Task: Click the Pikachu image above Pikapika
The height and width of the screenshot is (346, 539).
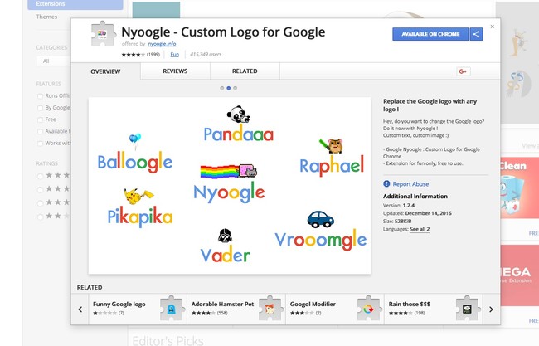Action: coord(138,197)
